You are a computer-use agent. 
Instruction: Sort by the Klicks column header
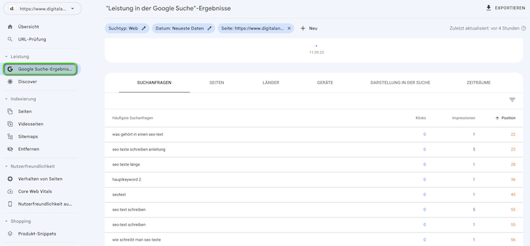421,118
